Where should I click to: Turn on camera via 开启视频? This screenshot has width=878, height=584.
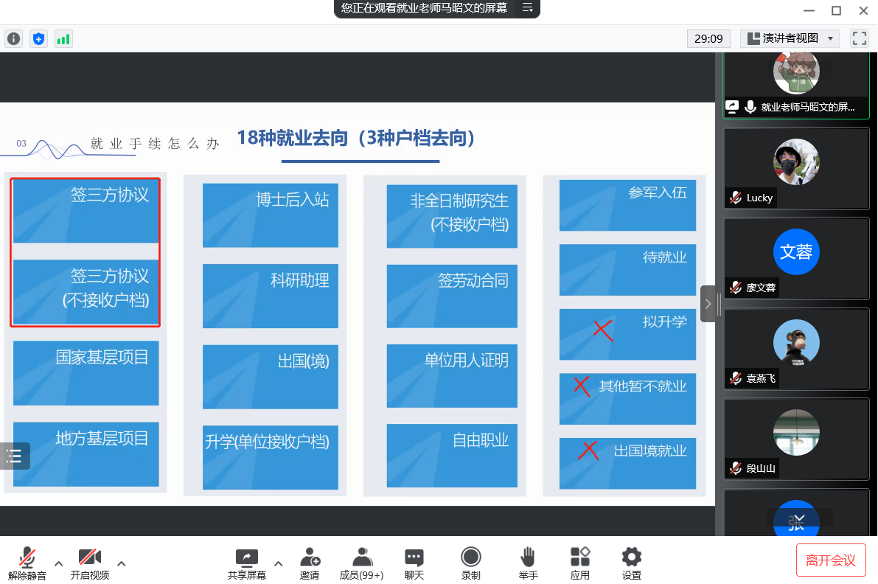click(x=90, y=563)
